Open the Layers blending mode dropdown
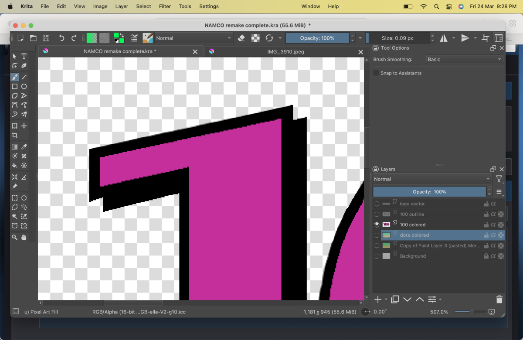The image size is (523, 340). [432, 179]
